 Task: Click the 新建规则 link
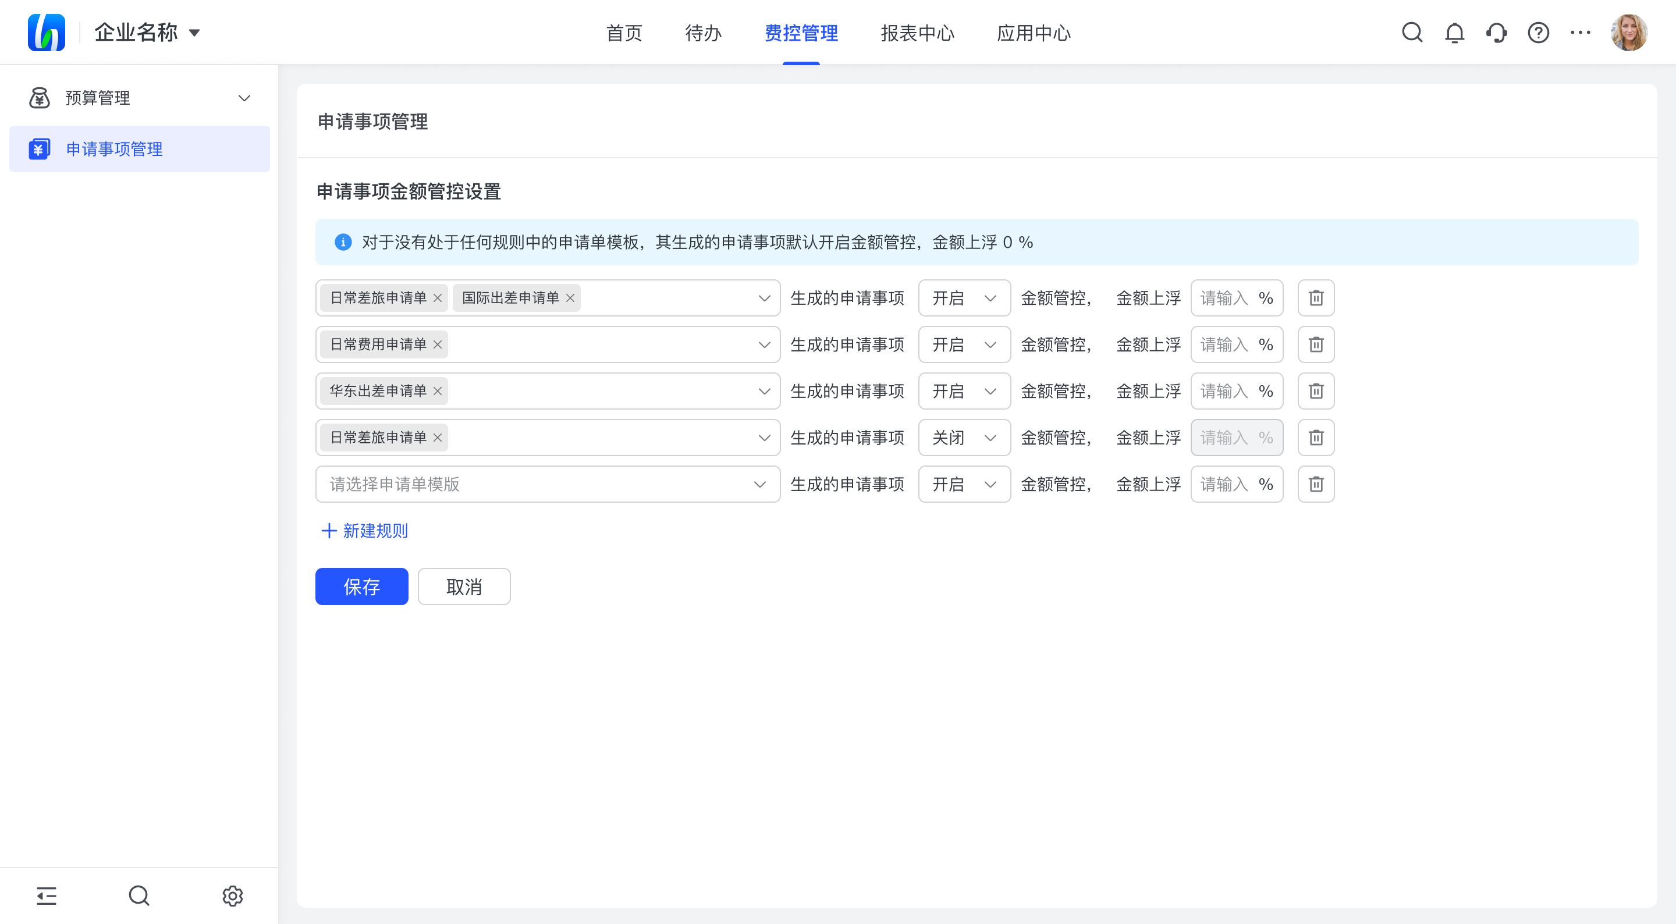[365, 531]
